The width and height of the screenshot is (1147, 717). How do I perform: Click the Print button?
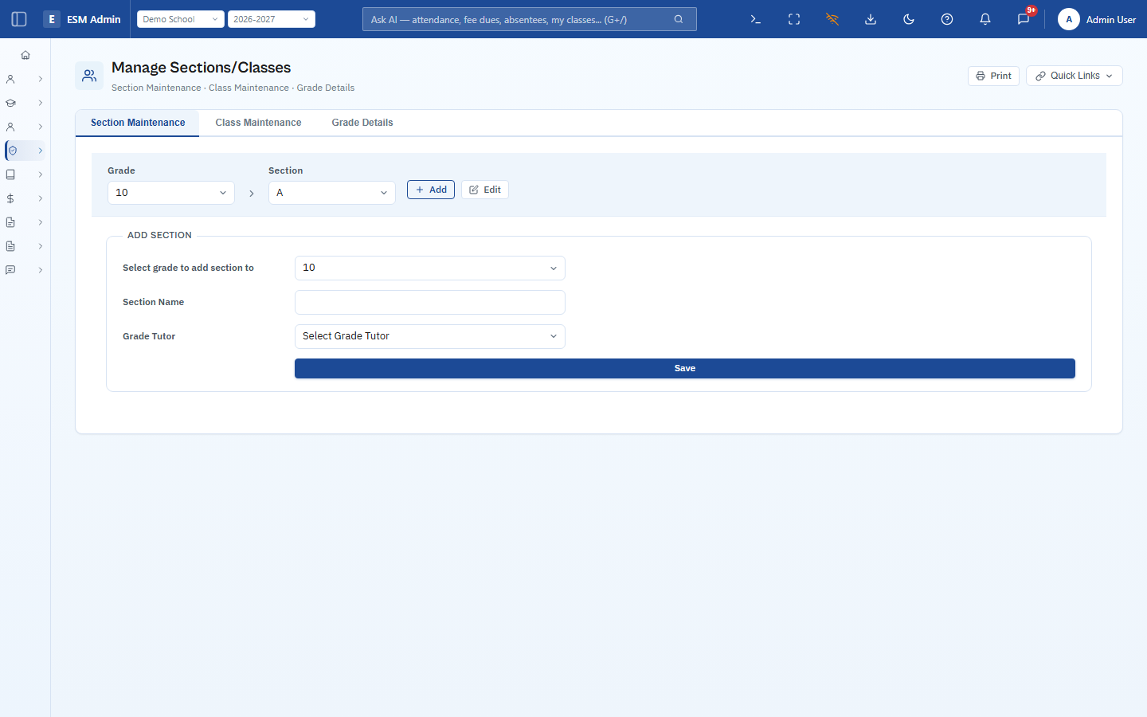point(993,76)
